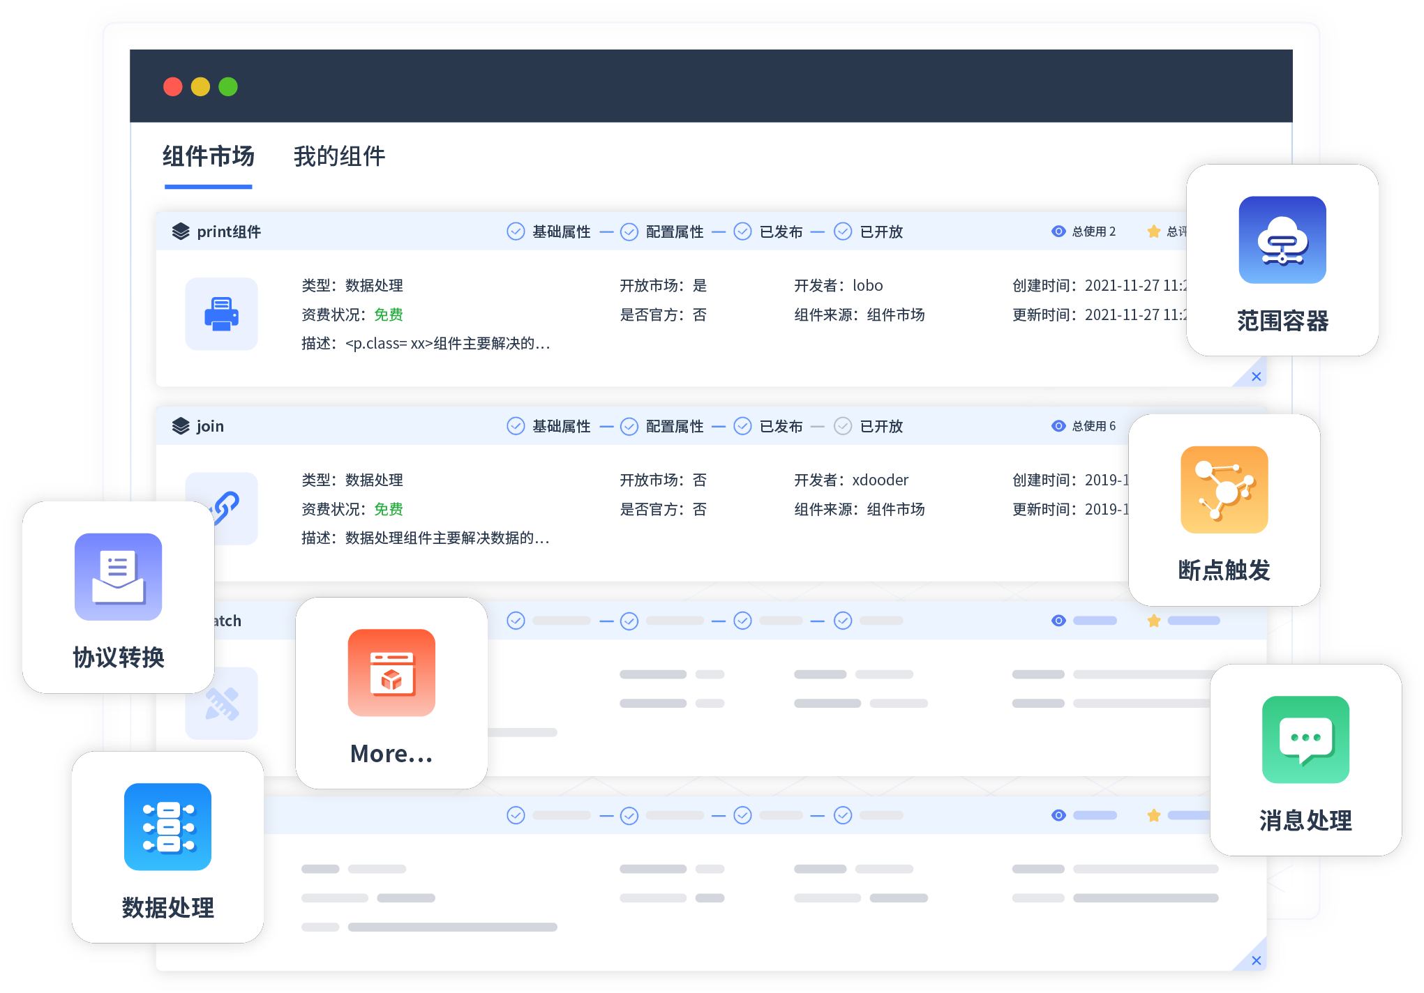Toggle 已开放 check circle in join row
The height and width of the screenshot is (993, 1424).
tap(843, 426)
